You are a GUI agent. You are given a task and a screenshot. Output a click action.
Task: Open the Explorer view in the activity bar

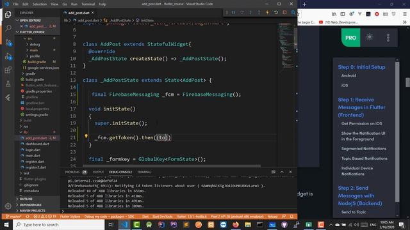(x=8, y=14)
